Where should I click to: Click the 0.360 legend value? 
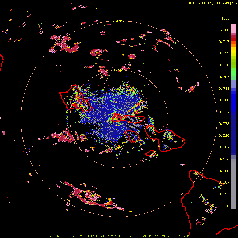[224, 171]
